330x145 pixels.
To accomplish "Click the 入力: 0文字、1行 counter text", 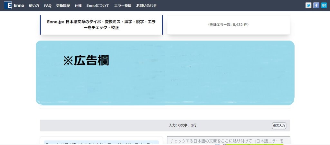I will pyautogui.click(x=183, y=125).
